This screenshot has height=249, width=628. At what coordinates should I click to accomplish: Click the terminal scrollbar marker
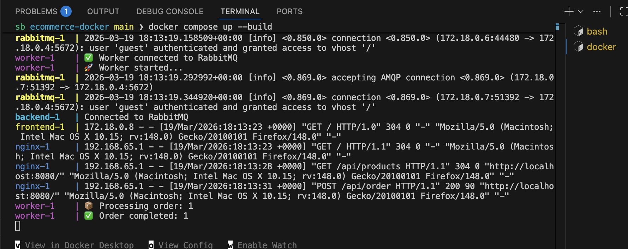pos(557,27)
